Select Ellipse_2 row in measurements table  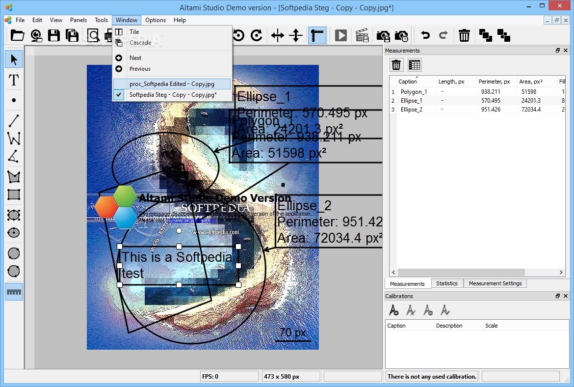477,109
